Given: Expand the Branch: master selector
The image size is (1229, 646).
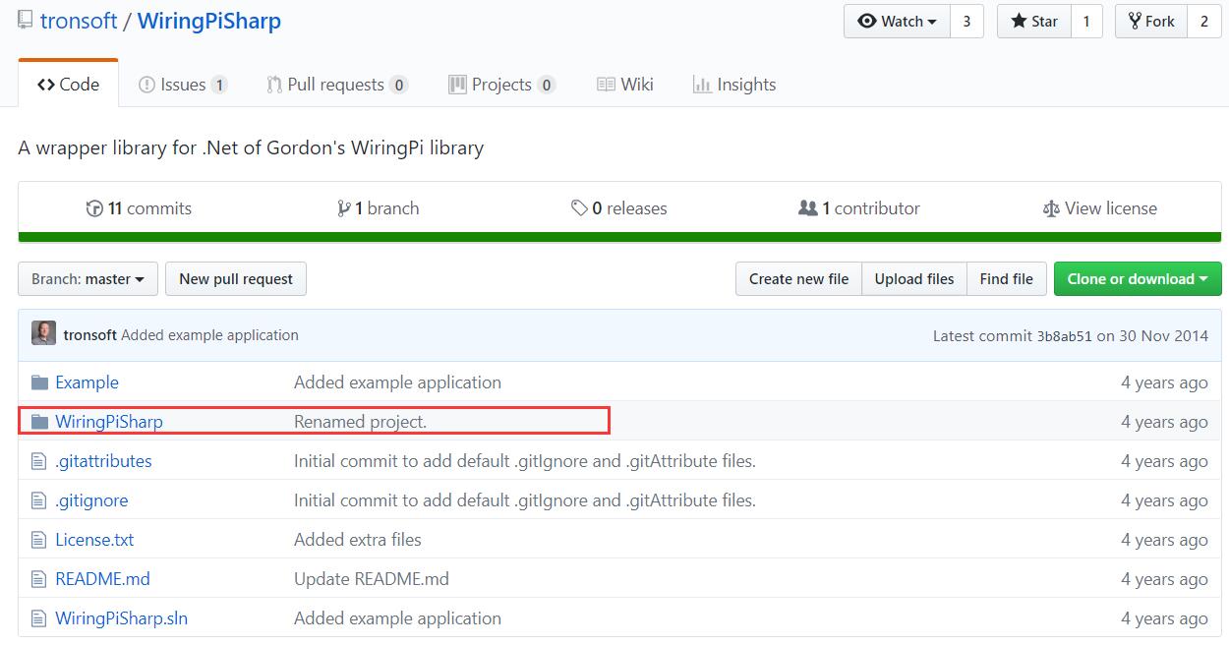Looking at the screenshot, I should pos(88,279).
